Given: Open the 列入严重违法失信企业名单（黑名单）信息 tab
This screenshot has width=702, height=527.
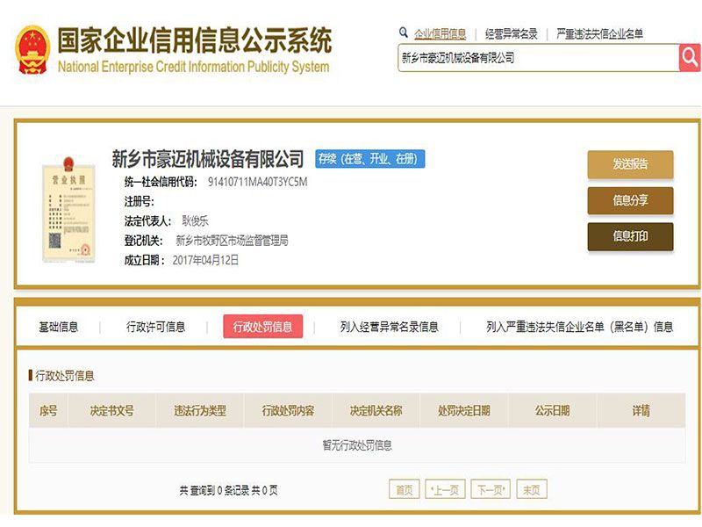Looking at the screenshot, I should coord(580,327).
